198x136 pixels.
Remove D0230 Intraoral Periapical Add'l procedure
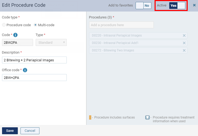[x=184, y=43]
